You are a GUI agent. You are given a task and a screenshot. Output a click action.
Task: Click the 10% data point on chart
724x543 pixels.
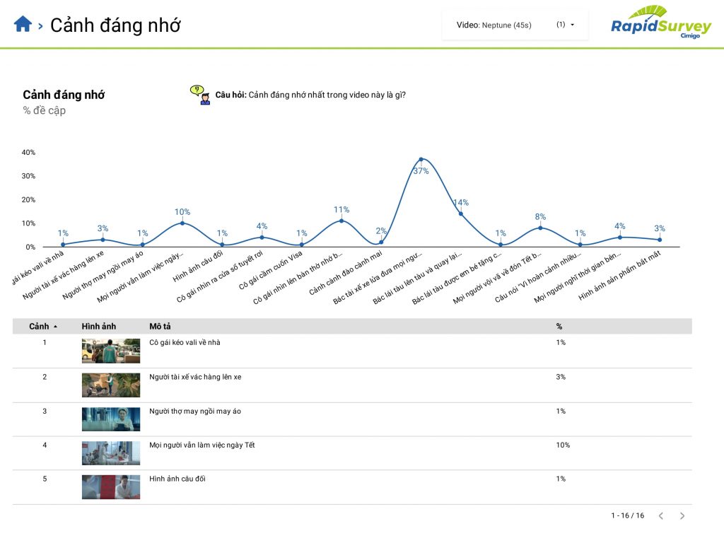(x=182, y=223)
